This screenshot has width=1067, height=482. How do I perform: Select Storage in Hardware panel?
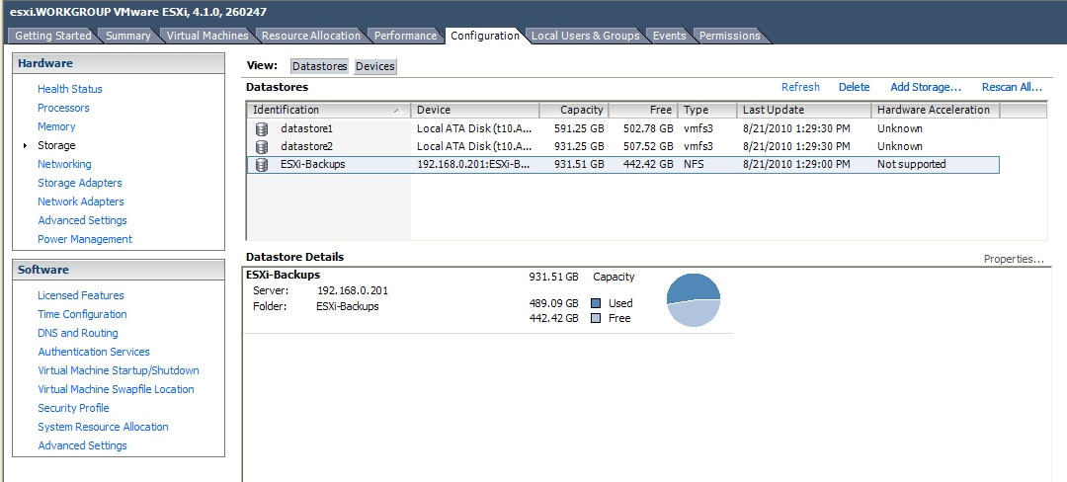[x=56, y=145]
